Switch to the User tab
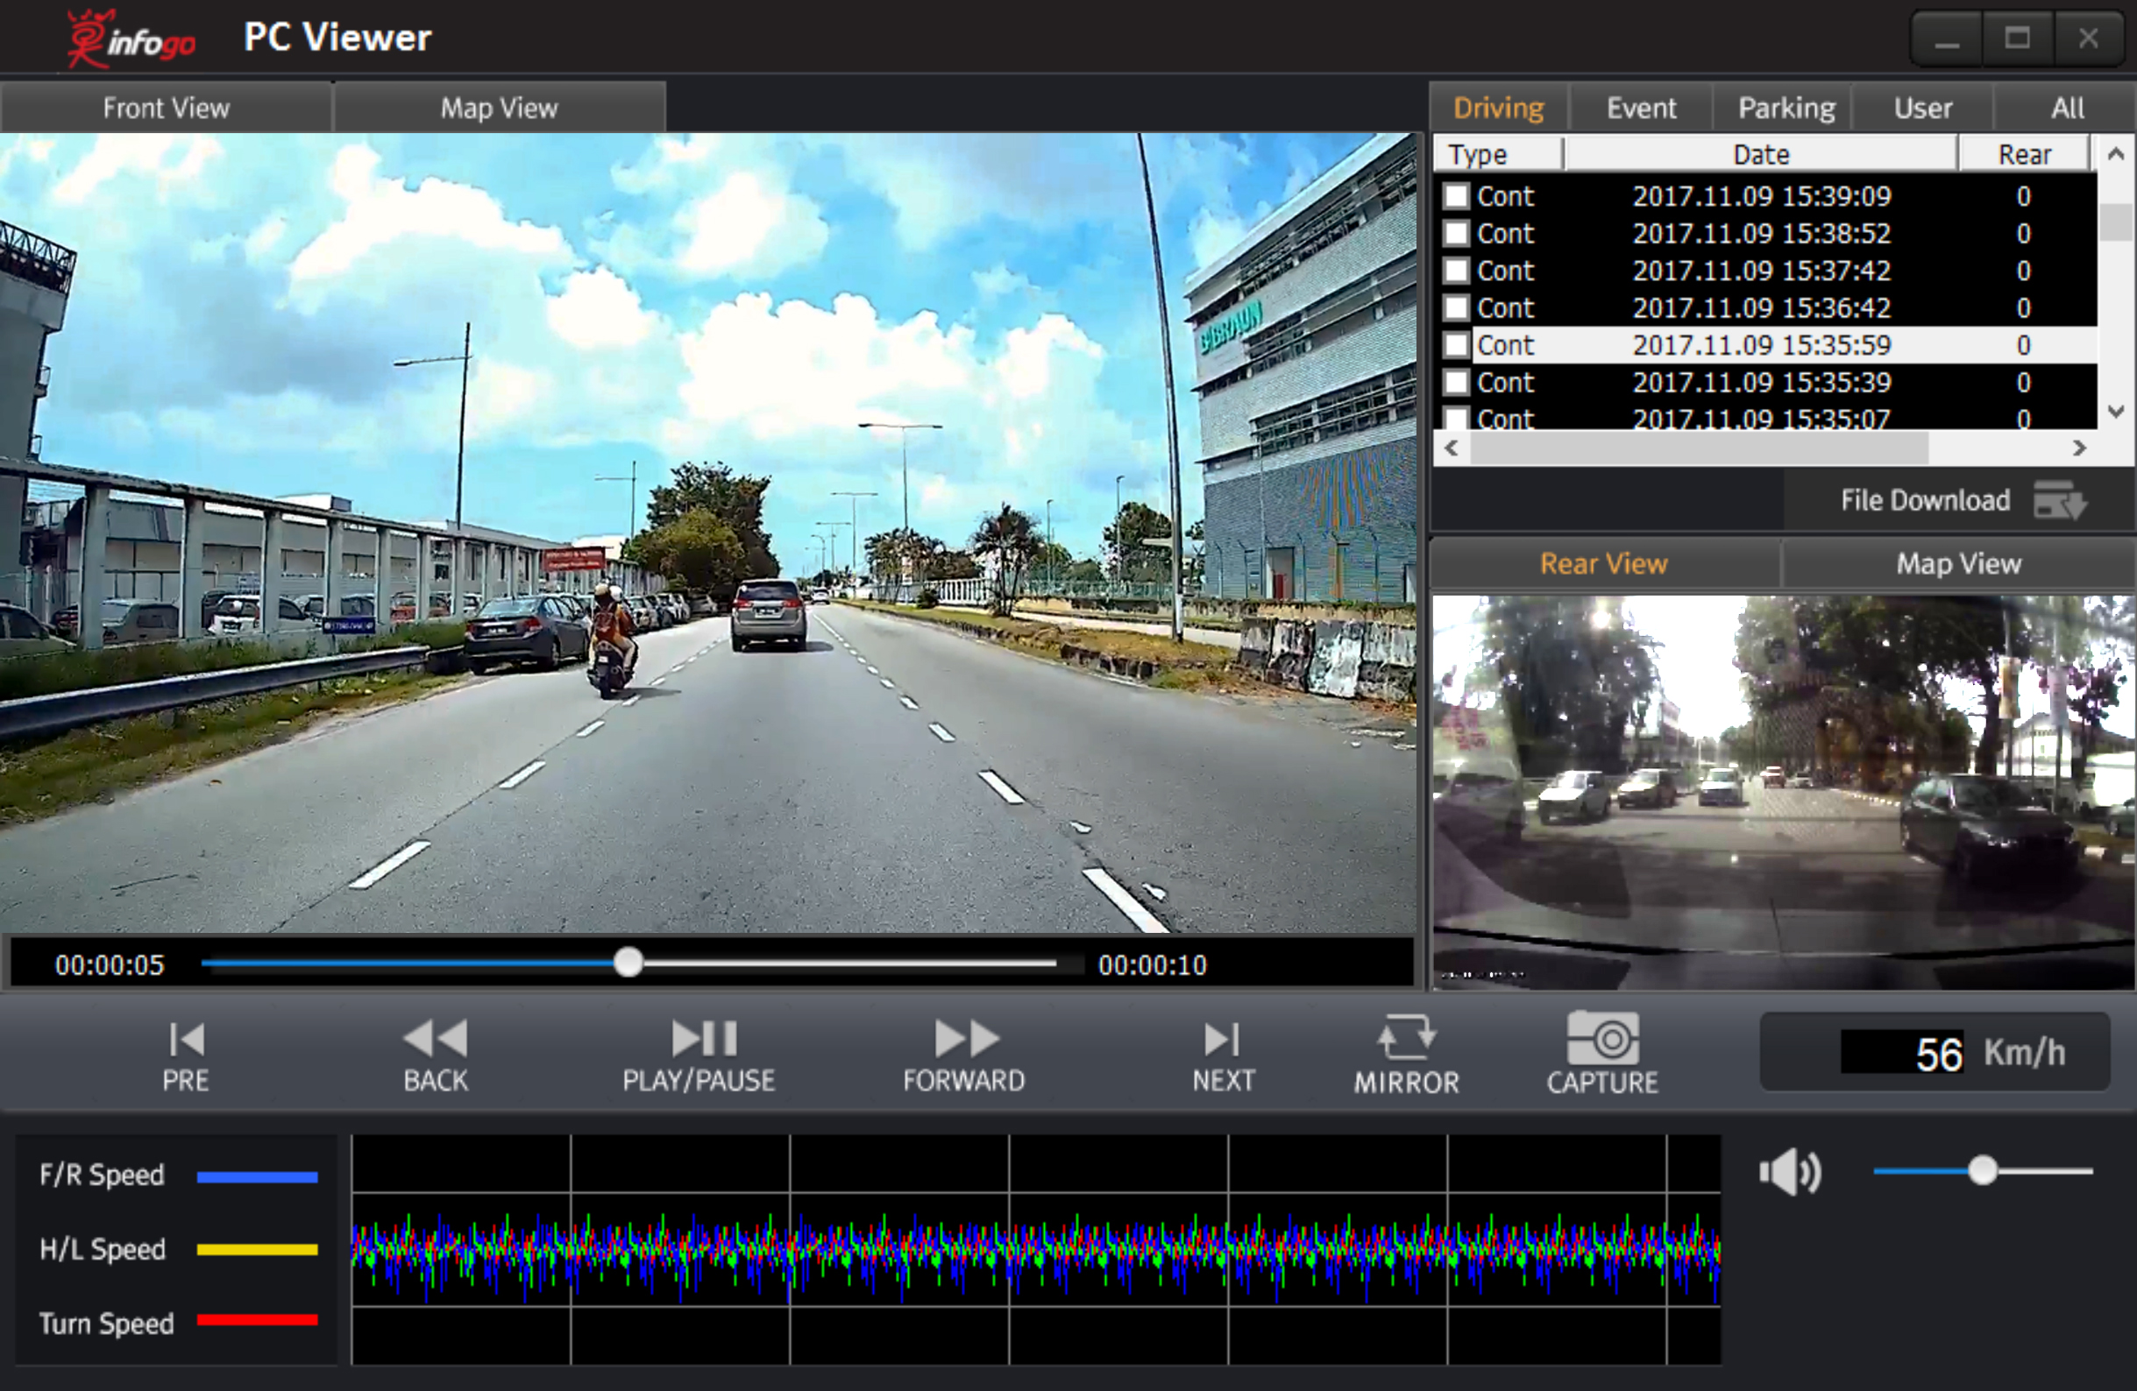Screen dimensions: 2137x1391 [1922, 108]
